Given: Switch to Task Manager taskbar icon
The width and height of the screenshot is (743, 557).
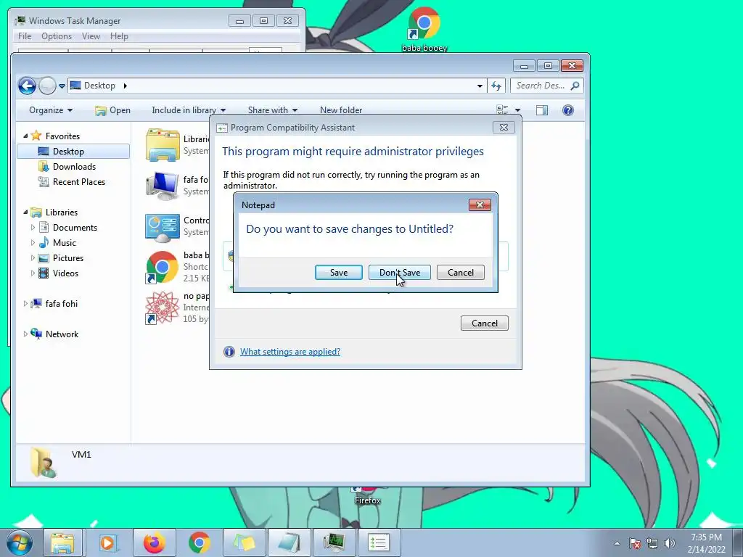Looking at the screenshot, I should 334,542.
